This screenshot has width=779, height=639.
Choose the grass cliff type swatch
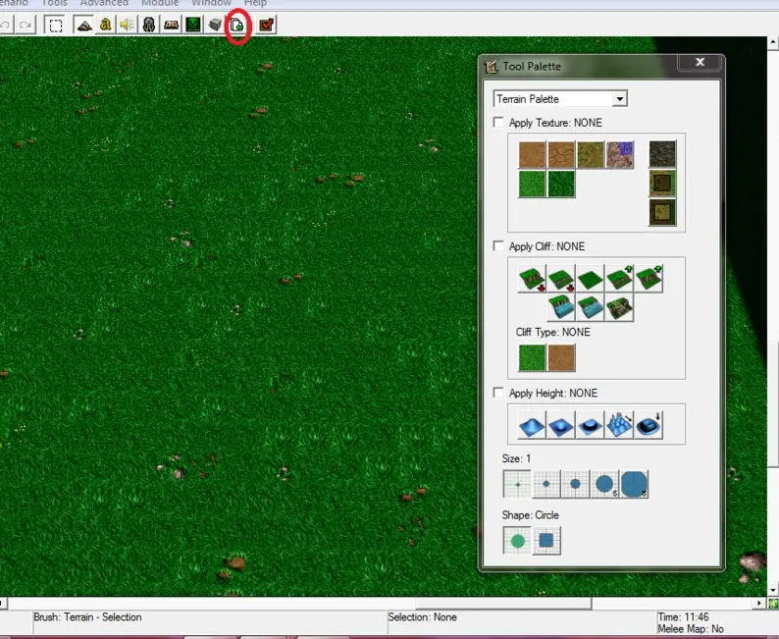click(x=532, y=357)
